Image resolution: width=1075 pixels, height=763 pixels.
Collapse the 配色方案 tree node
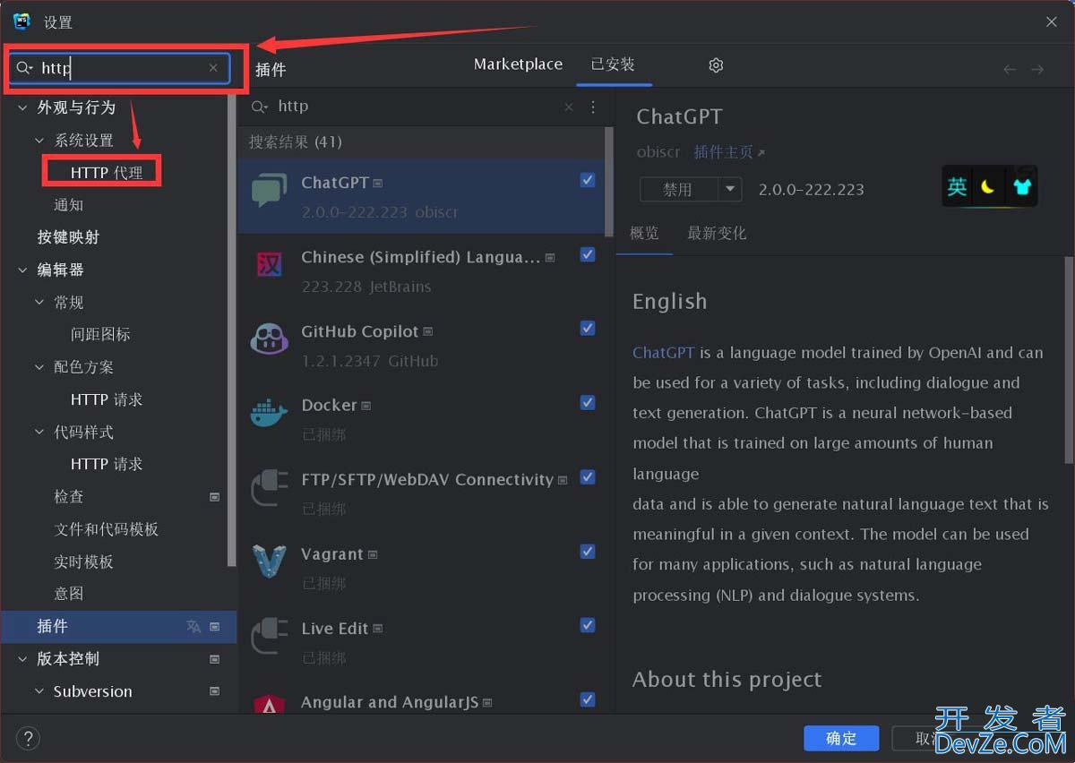(39, 367)
